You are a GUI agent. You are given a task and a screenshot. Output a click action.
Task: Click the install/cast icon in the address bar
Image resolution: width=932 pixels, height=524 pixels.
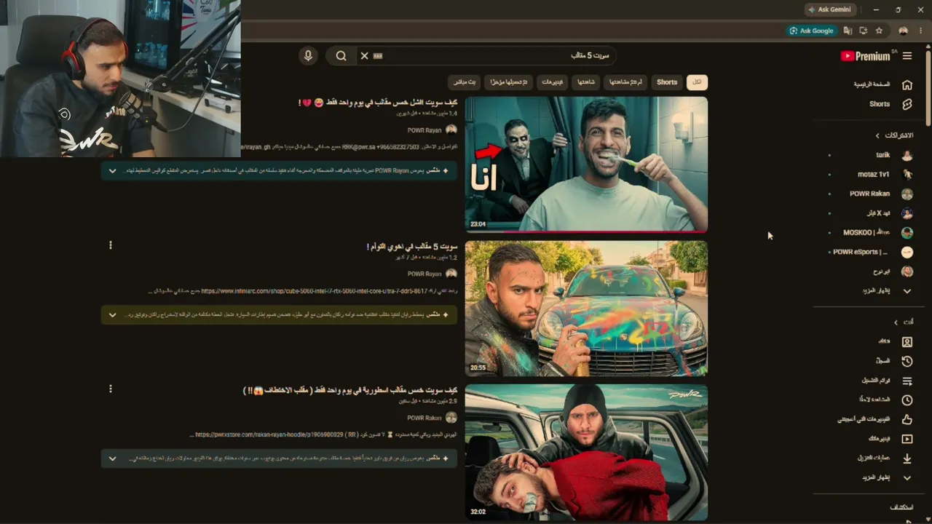coord(864,31)
